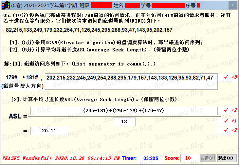Viewport: 239px width, 165px height.
Task: Click the red checkmark beside +1 score
Action: [226, 121]
